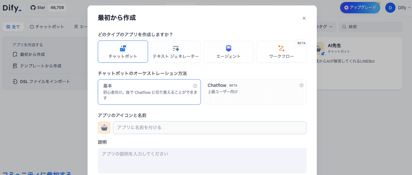Image resolution: width=412 pixels, height=175 pixels.
Task: Click the agent robot icon in エージェント card
Action: pyautogui.click(x=229, y=48)
